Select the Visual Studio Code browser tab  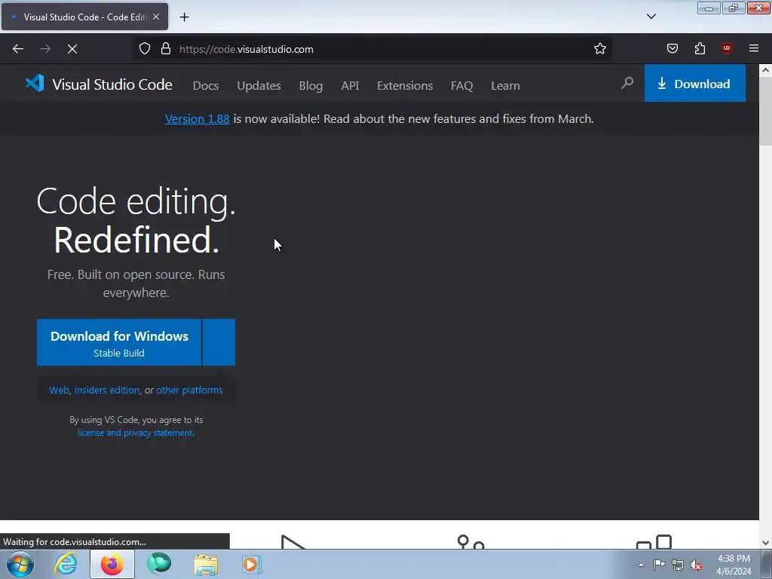[84, 17]
